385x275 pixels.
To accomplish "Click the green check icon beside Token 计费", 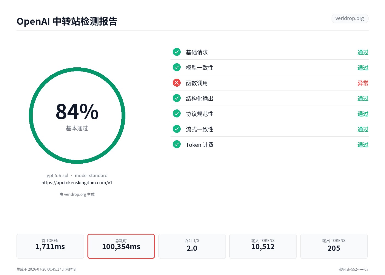I will 177,144.
